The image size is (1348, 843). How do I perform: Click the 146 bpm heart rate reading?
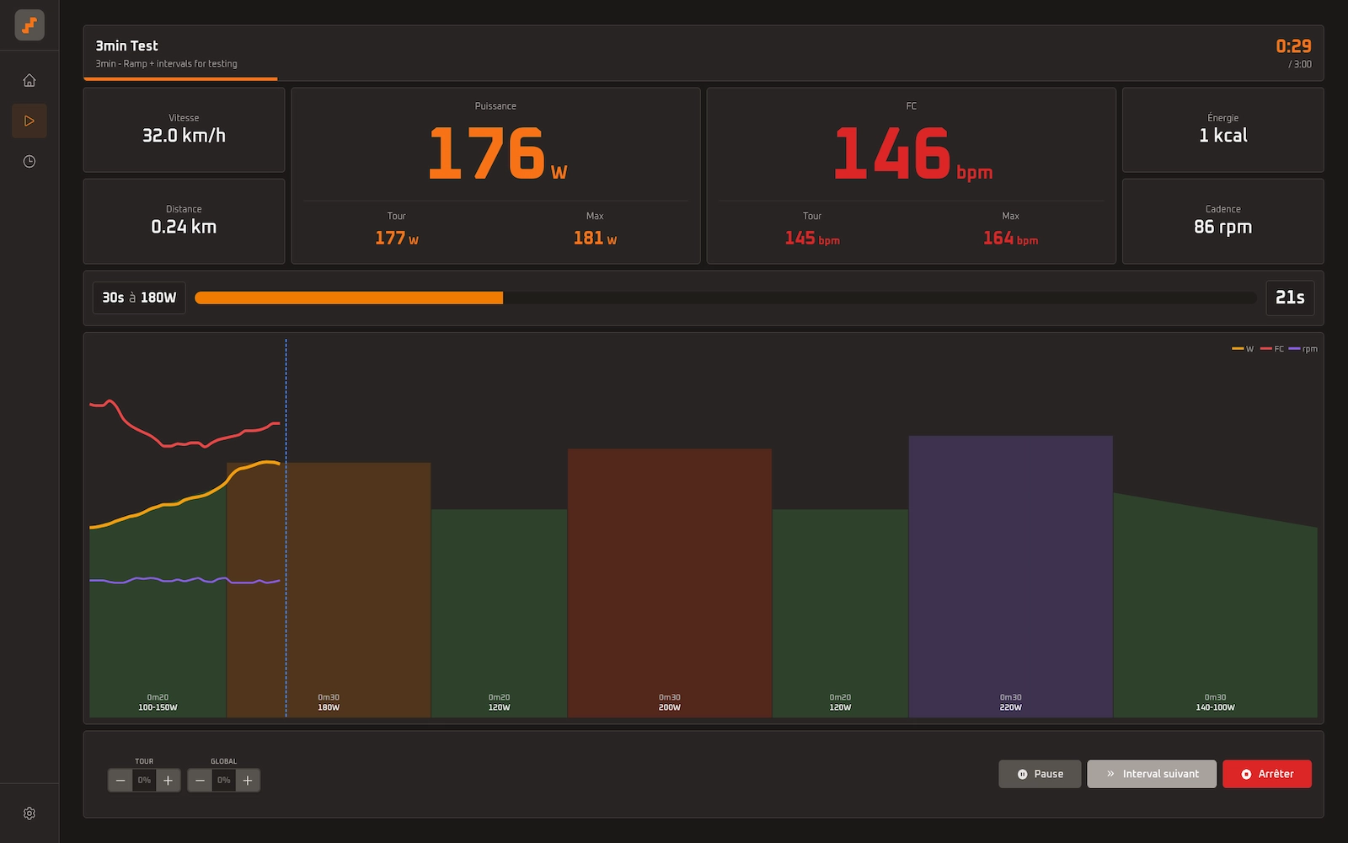(912, 154)
